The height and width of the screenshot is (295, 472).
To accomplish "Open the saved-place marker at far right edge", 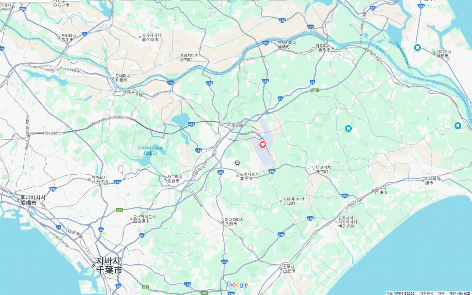I will [458, 126].
